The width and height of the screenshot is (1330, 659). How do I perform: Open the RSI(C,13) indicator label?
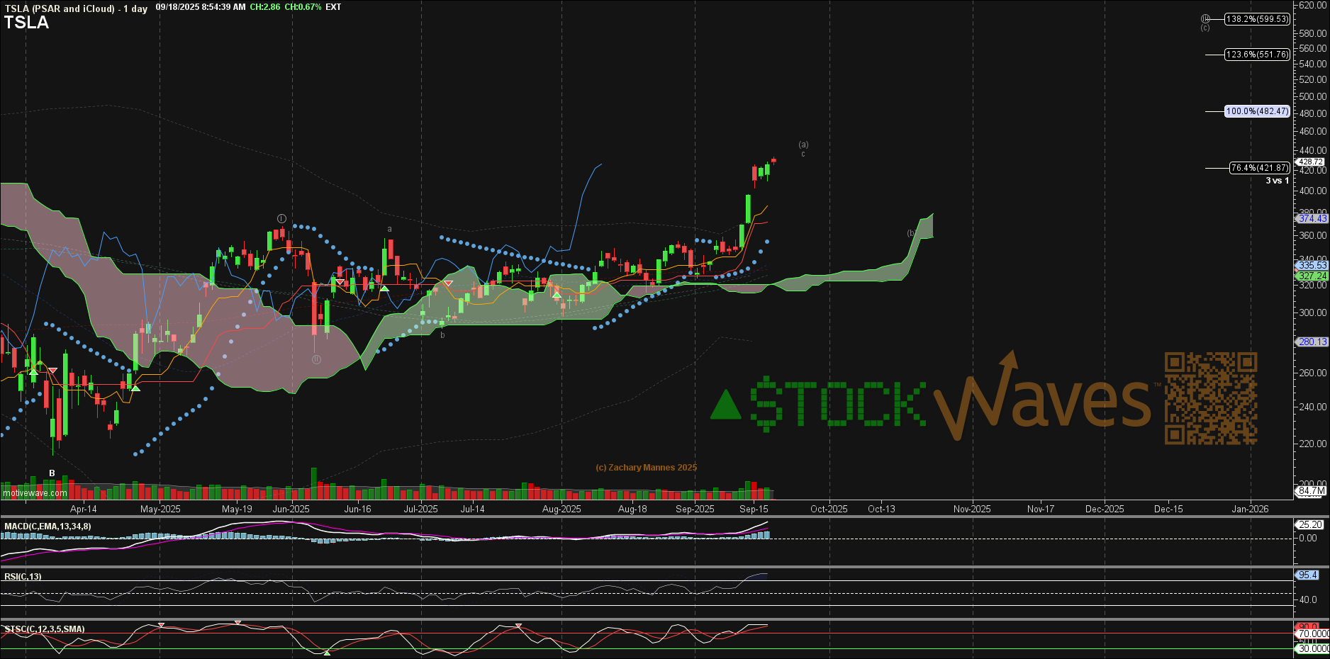tap(23, 576)
